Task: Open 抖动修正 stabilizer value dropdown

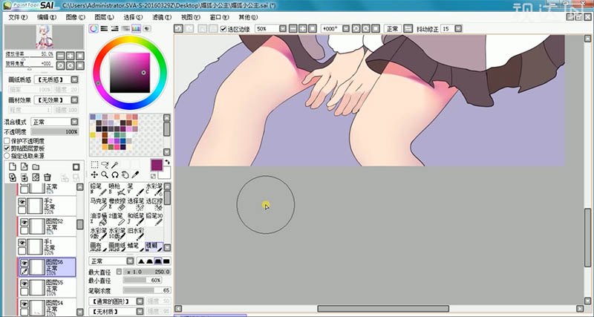Action: (x=458, y=29)
